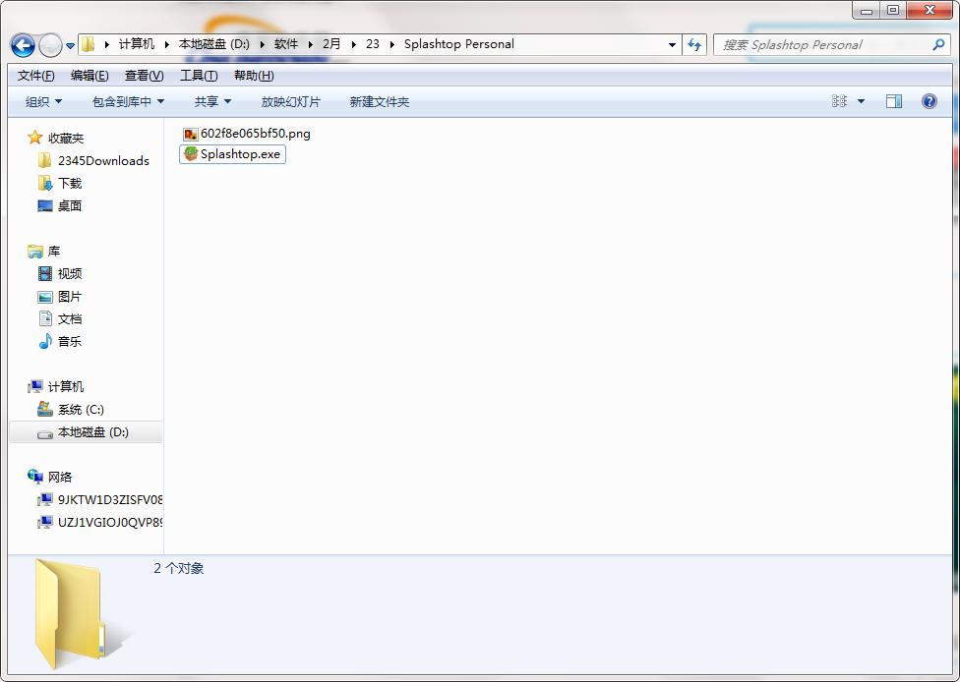
Task: Open network computer UZJ1VGIOJ0QVP89
Action: (x=110, y=523)
